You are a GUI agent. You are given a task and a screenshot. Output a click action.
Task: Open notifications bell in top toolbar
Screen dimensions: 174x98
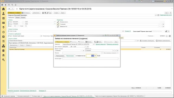(15, 5)
